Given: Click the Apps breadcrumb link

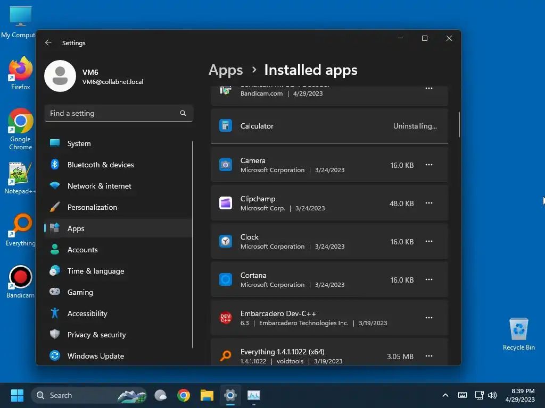Looking at the screenshot, I should pyautogui.click(x=226, y=70).
